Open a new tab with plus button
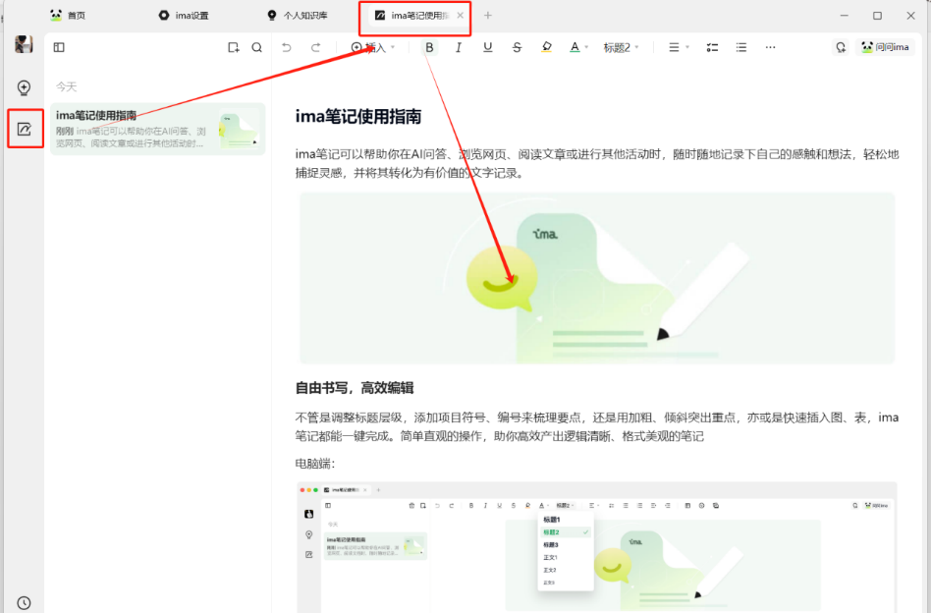Image resolution: width=931 pixels, height=613 pixels. pos(488,16)
